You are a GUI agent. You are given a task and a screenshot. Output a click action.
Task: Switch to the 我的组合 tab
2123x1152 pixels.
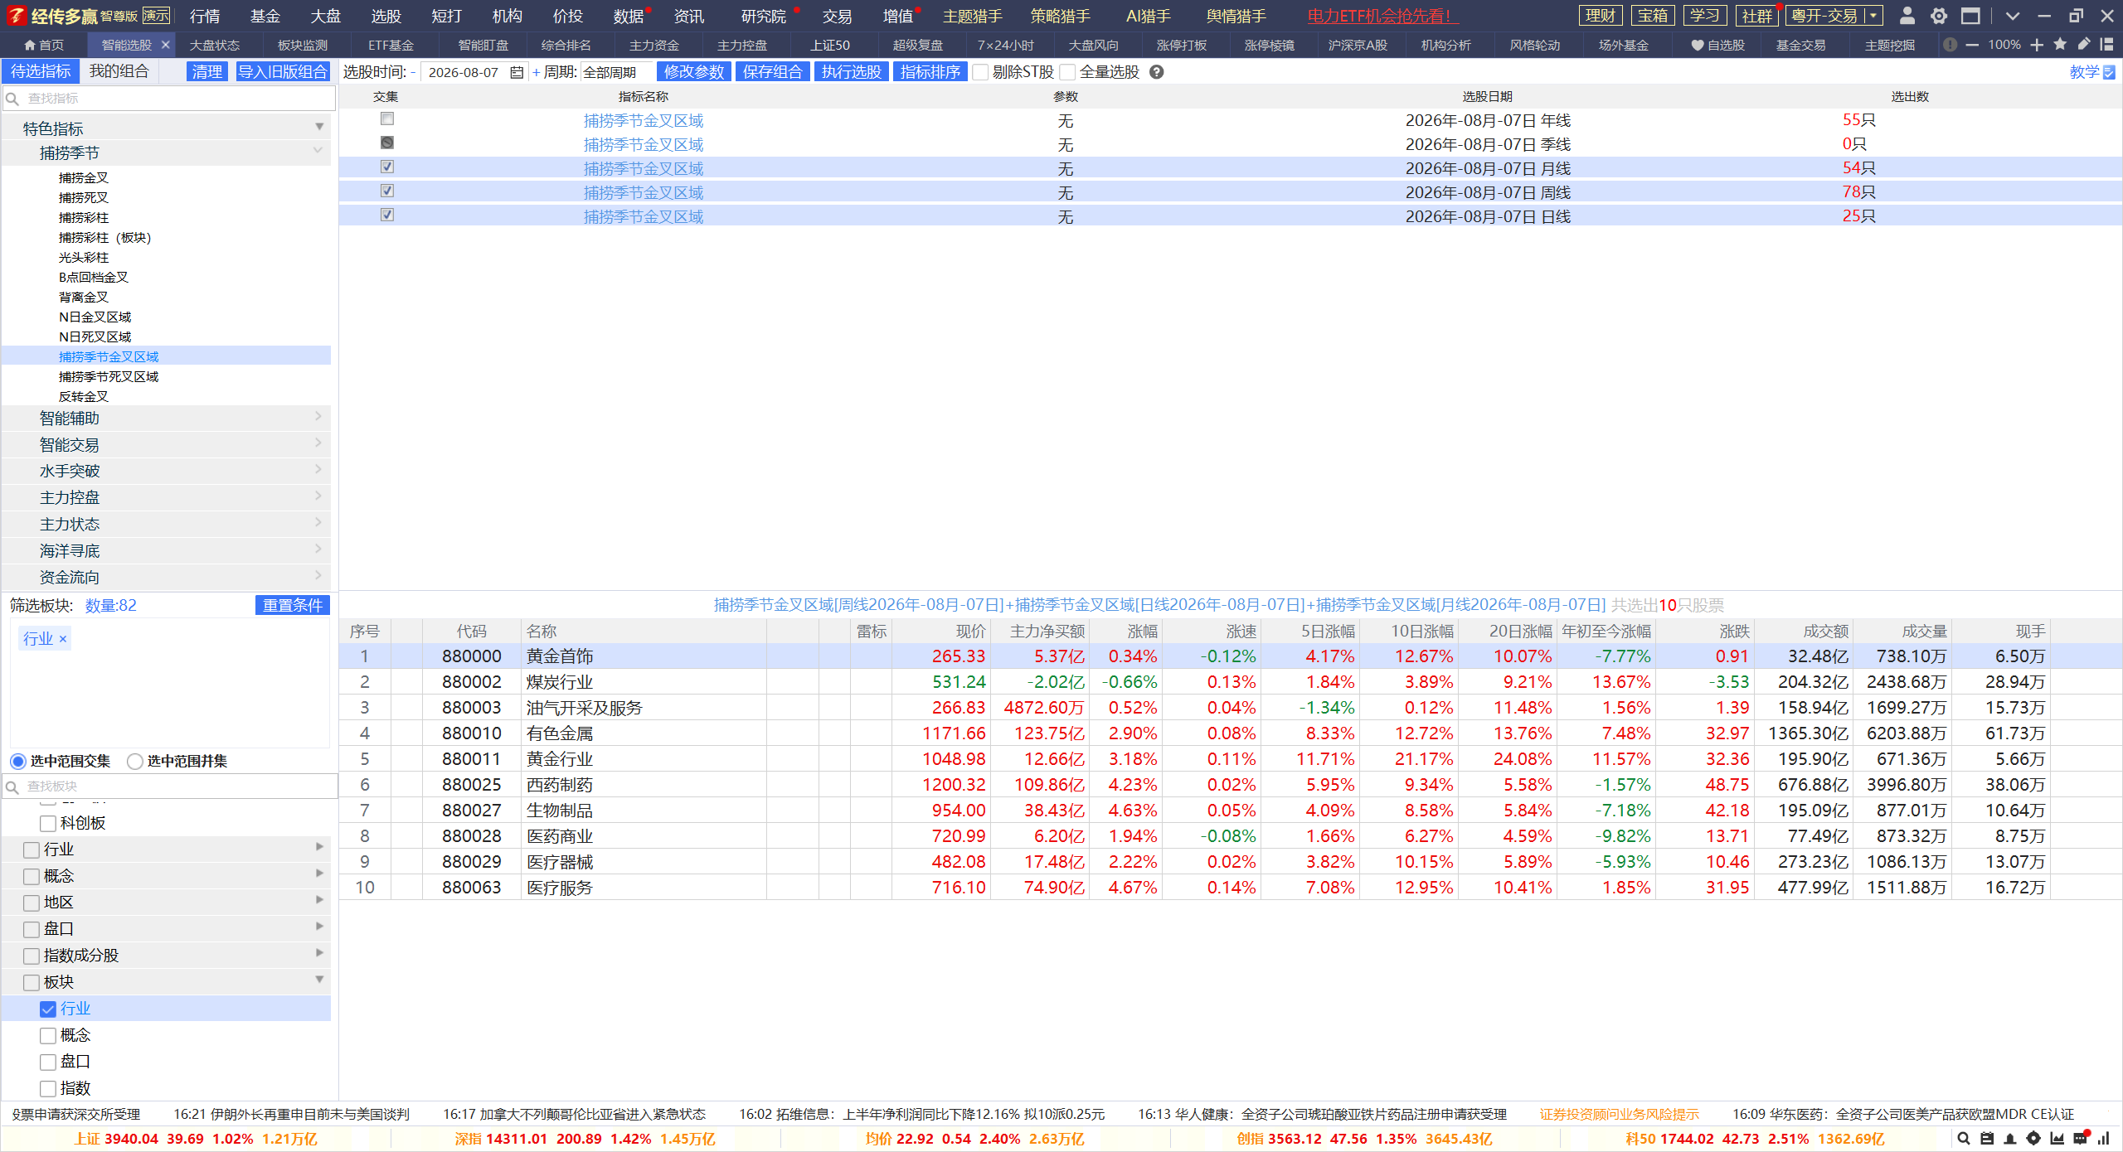pos(119,71)
